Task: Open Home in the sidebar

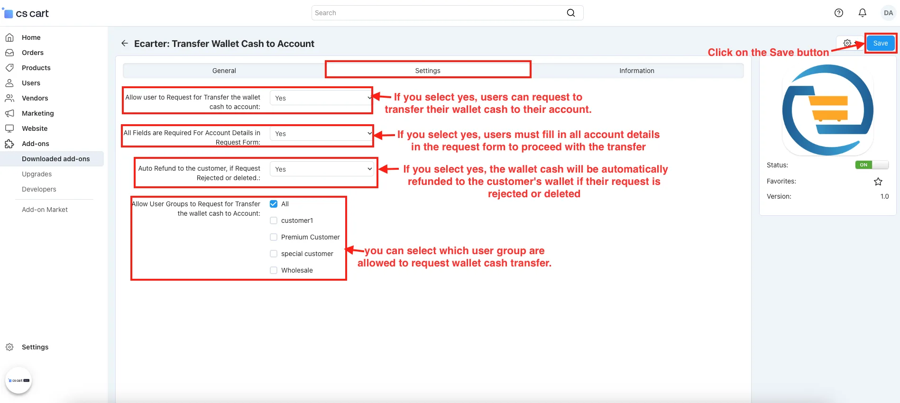Action: [31, 37]
